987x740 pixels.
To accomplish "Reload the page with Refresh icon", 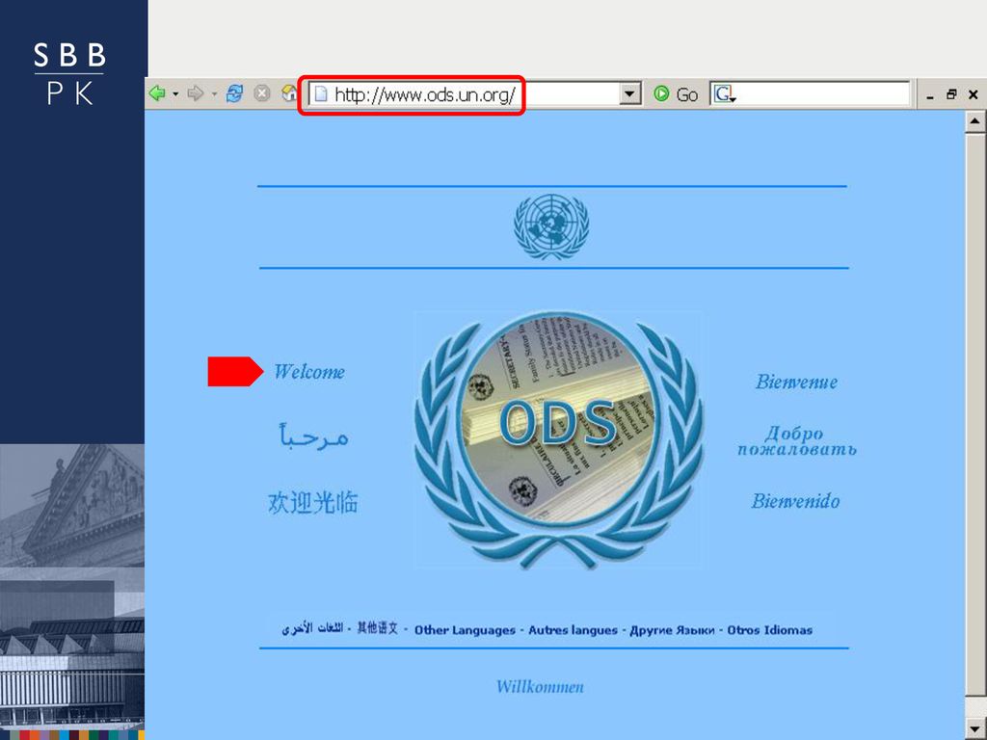I will coord(234,93).
